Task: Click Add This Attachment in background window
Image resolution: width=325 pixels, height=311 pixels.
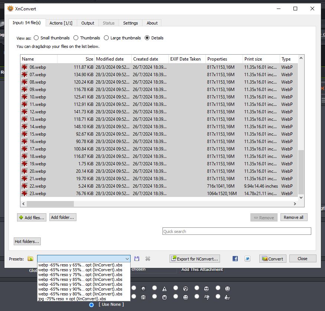Action: pos(202,269)
